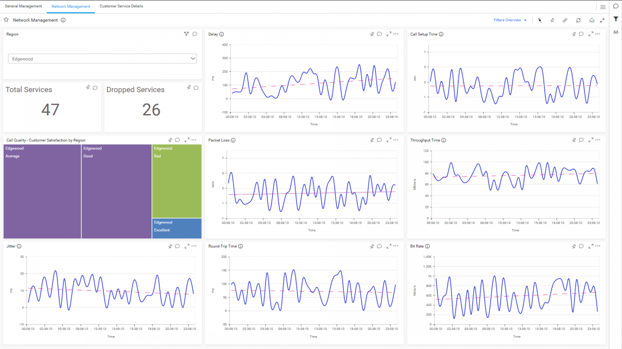Select the Edgewood Excellent treemap block

coord(177,227)
